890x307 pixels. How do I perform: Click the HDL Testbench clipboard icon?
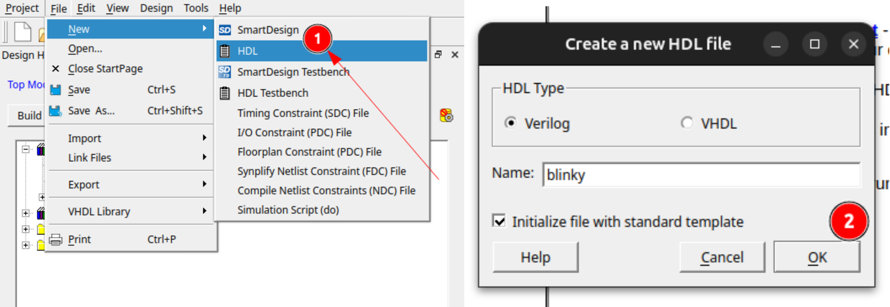click(x=225, y=93)
